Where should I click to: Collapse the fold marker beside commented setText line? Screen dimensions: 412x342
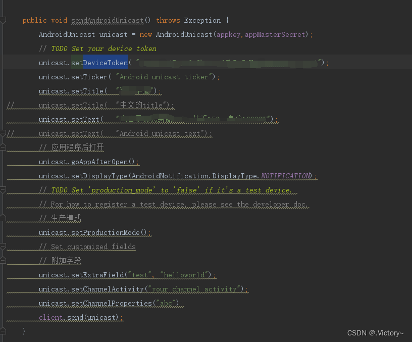click(3, 132)
